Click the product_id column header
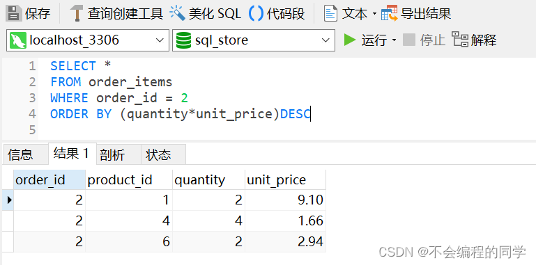 (x=129, y=179)
